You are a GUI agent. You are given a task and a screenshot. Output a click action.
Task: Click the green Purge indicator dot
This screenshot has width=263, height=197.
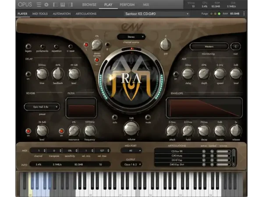click(219, 14)
